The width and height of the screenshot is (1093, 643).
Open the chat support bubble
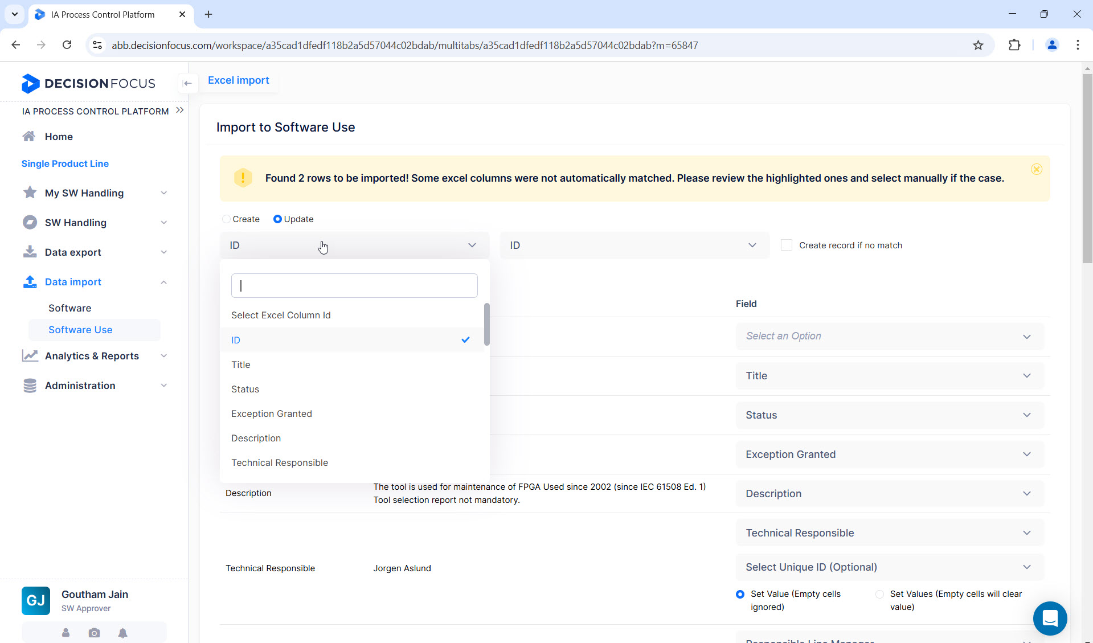click(1050, 618)
